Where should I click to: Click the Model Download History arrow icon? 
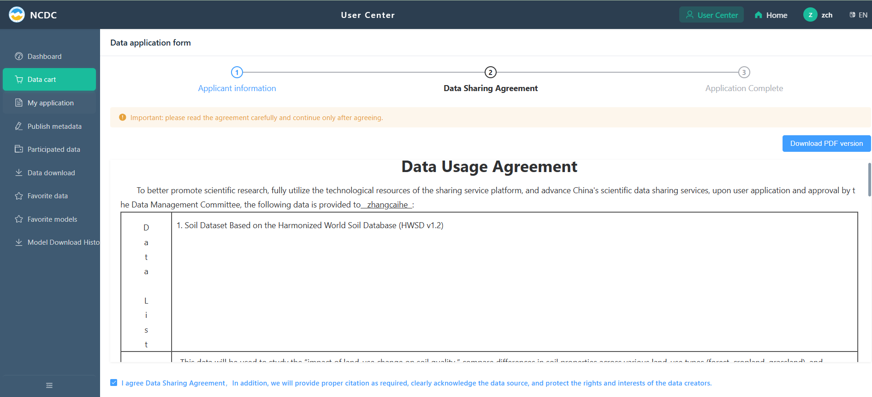click(x=19, y=242)
